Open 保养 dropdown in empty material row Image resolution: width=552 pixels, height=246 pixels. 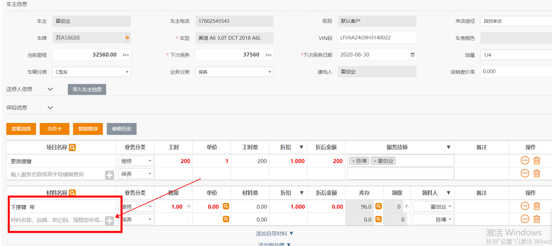[136, 219]
